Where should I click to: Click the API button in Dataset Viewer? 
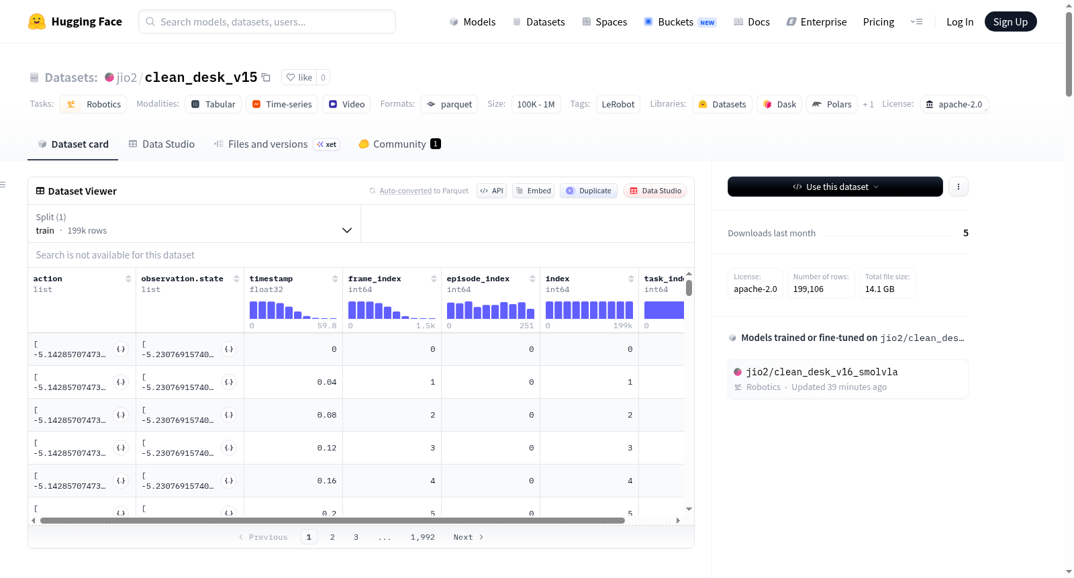point(491,191)
